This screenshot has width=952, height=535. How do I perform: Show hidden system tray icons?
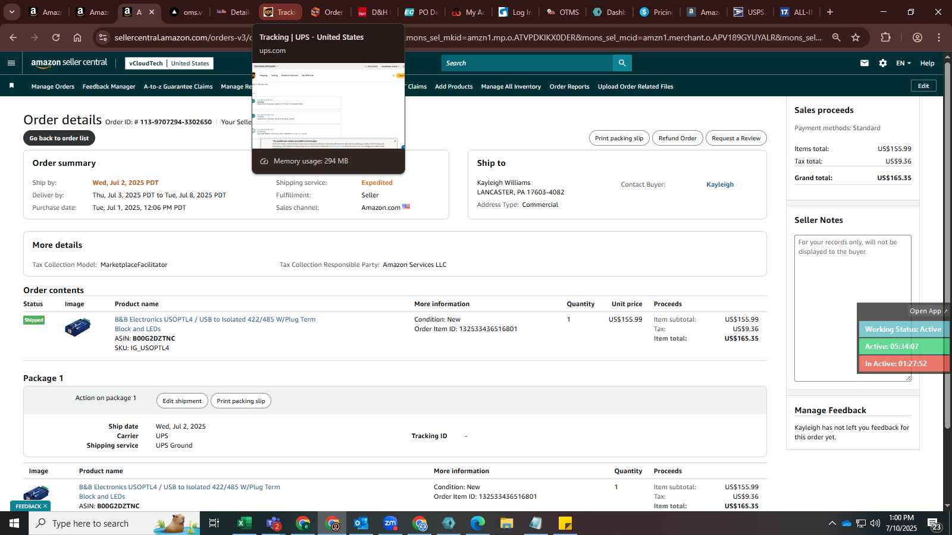[x=832, y=523]
